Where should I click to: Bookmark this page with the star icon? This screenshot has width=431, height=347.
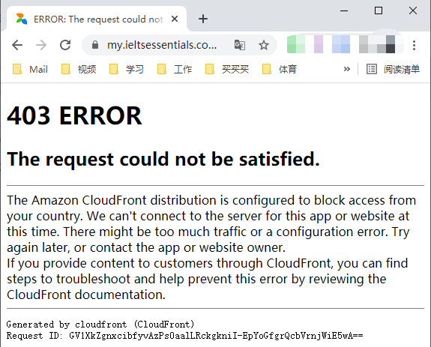264,45
